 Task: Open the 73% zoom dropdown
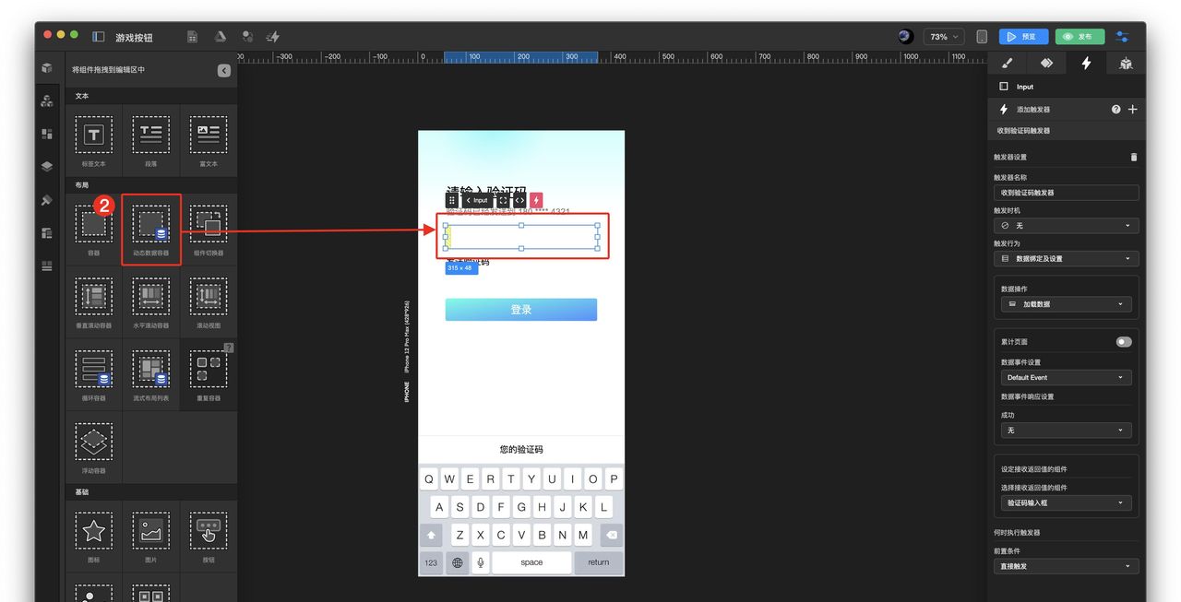pyautogui.click(x=943, y=37)
